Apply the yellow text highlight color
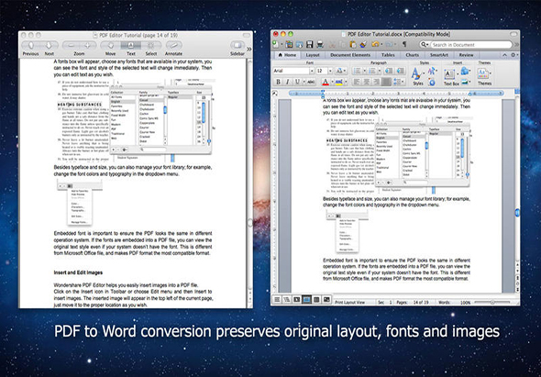The image size is (541, 377). 339,82
